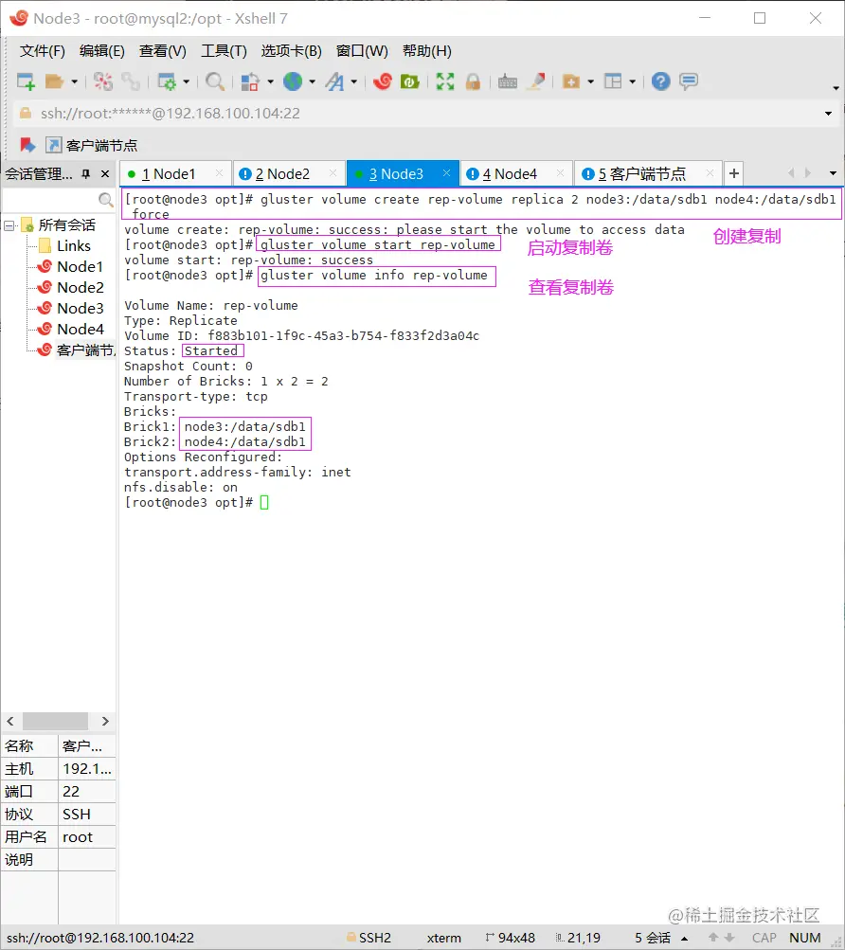Select Node2 in session tree
The height and width of the screenshot is (950, 845).
(x=80, y=287)
